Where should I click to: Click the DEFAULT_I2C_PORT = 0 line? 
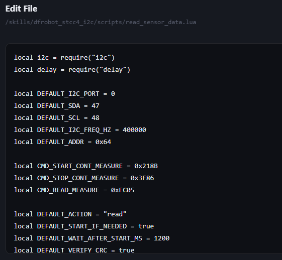pos(64,94)
